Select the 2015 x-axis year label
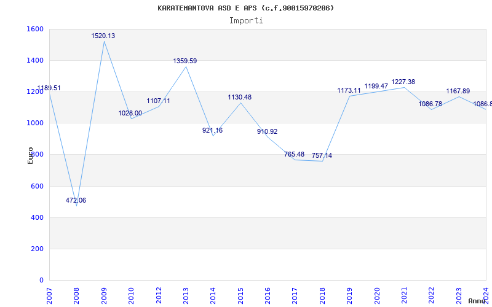Image resolution: width=492 pixels, height=307 pixels. tap(240, 296)
